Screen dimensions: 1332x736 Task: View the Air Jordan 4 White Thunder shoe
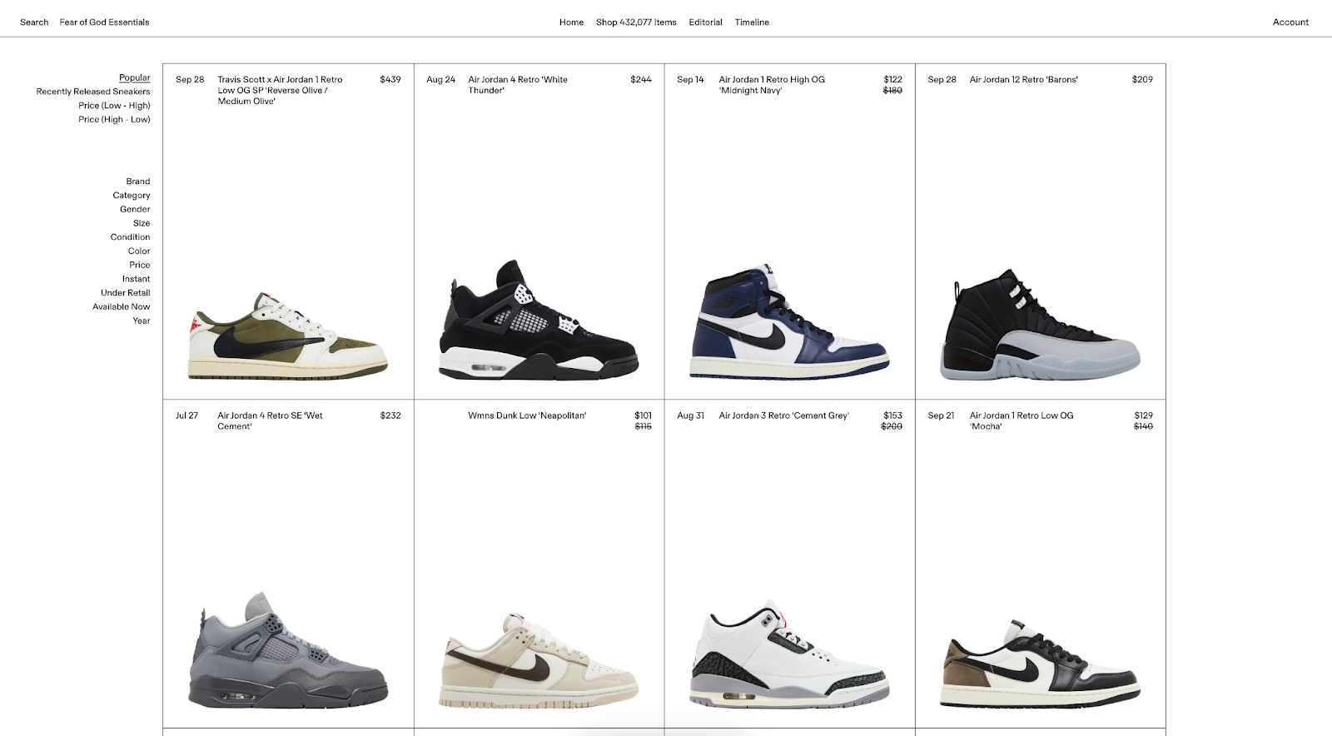[539, 320]
